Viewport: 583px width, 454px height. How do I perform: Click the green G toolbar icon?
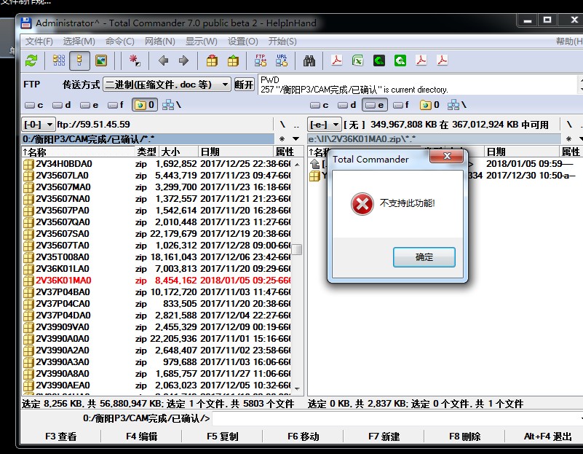(x=400, y=60)
